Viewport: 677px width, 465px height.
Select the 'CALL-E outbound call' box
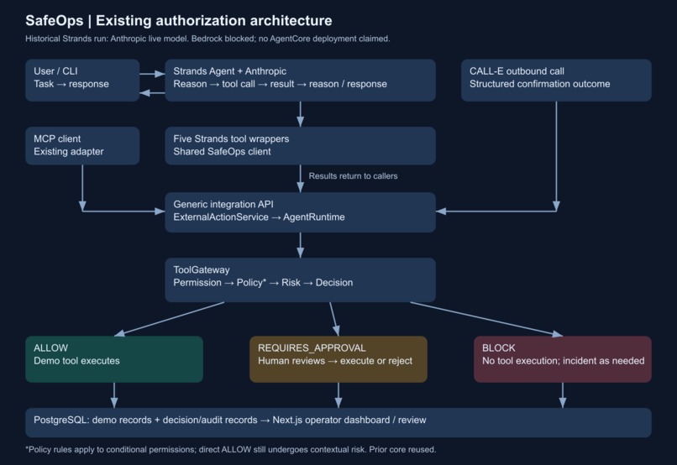pos(556,81)
